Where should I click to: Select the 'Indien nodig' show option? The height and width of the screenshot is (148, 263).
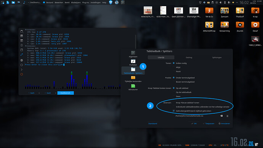pyautogui.click(x=180, y=63)
